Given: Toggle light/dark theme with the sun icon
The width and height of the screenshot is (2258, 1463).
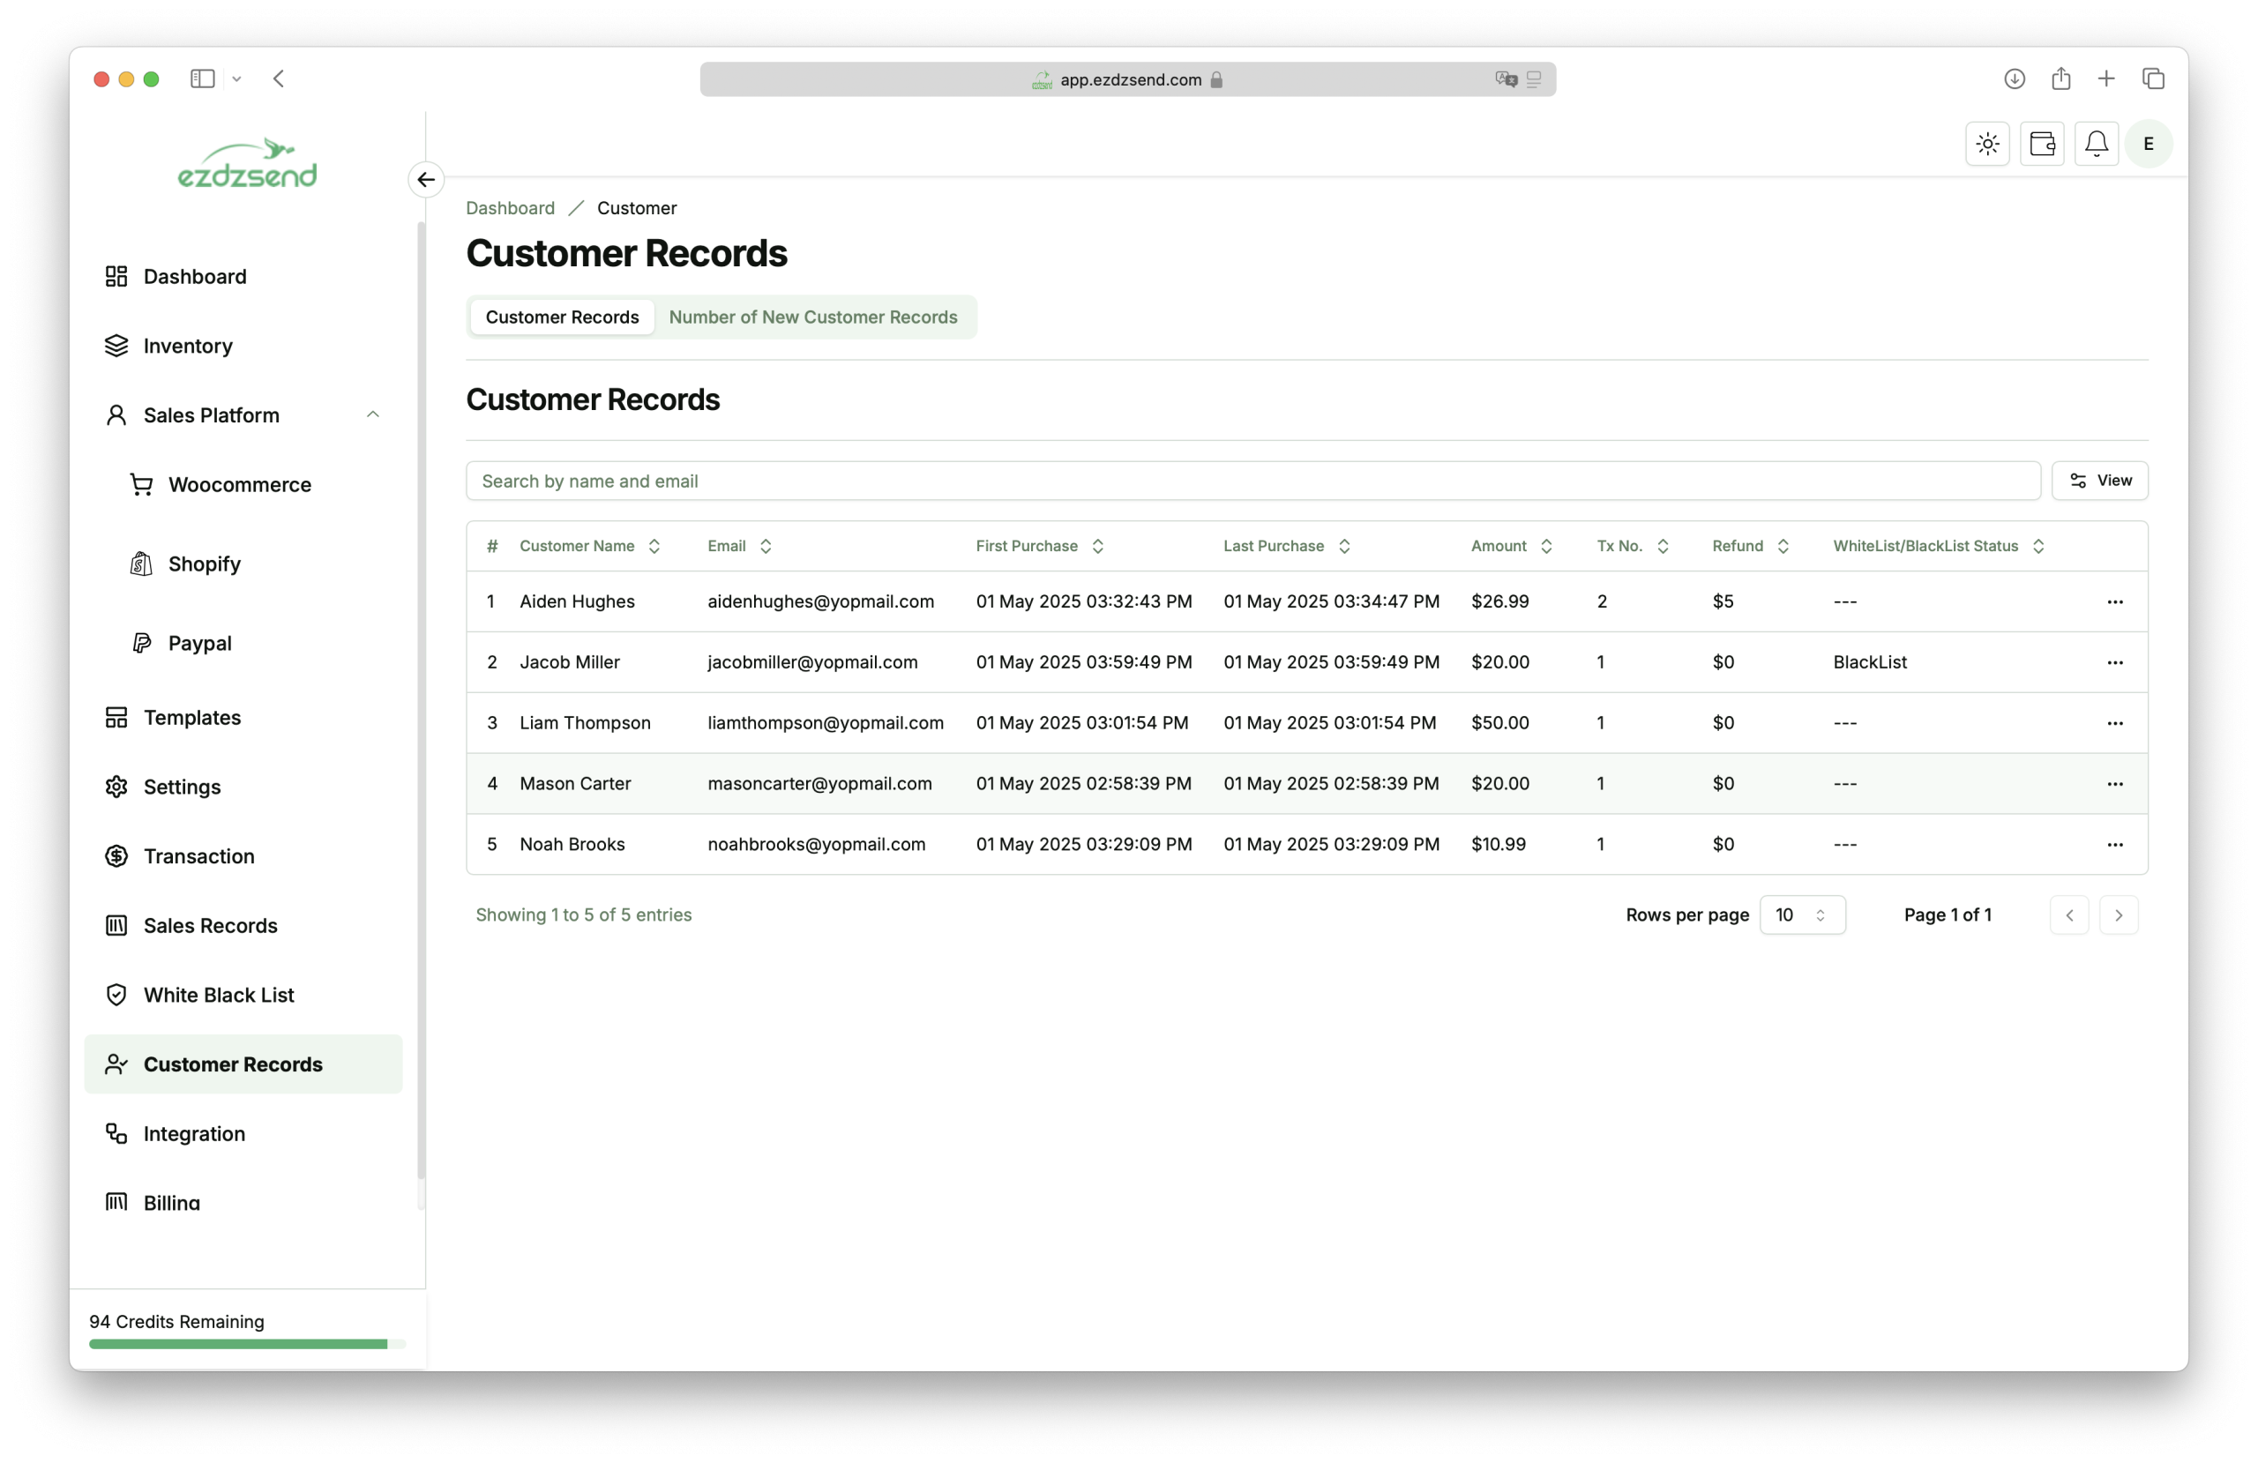Looking at the screenshot, I should 1986,143.
